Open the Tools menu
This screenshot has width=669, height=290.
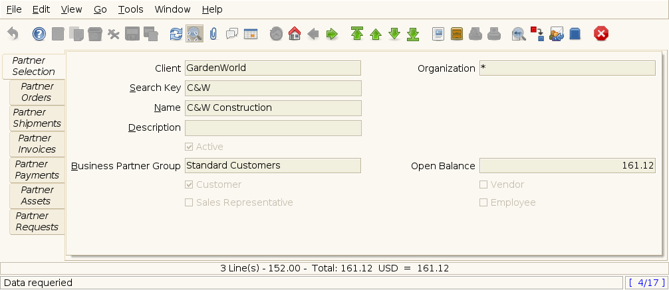click(x=130, y=9)
